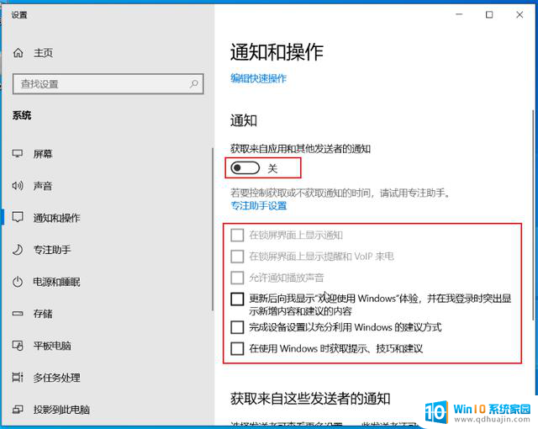
Task: Click the speaker icon for 声音
Action: coord(18,186)
